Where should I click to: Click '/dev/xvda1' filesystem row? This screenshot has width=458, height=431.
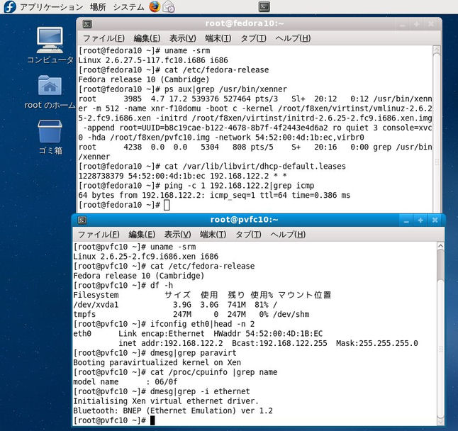(x=175, y=305)
